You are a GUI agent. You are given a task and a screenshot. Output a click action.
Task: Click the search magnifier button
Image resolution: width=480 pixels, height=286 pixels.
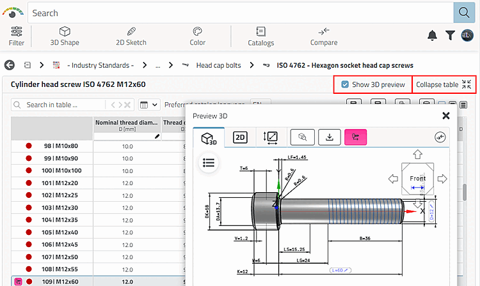pyautogui.click(x=463, y=13)
